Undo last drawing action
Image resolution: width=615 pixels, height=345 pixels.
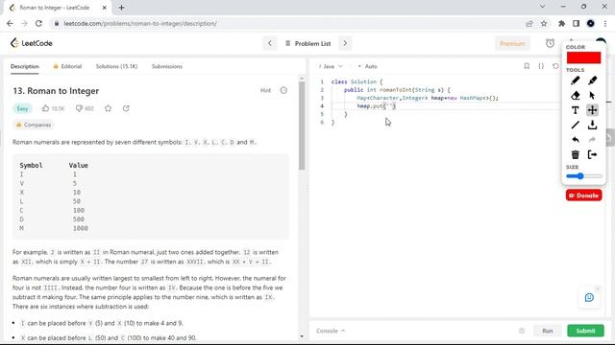coord(575,140)
